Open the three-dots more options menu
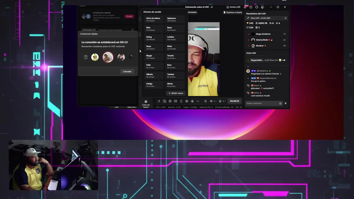 (198, 101)
